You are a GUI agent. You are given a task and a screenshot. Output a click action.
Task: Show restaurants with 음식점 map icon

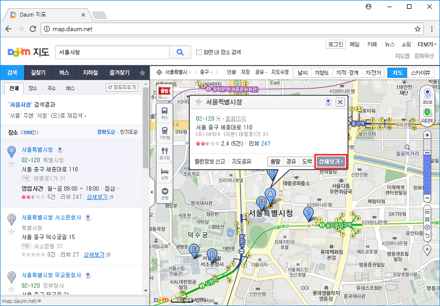coord(164,154)
